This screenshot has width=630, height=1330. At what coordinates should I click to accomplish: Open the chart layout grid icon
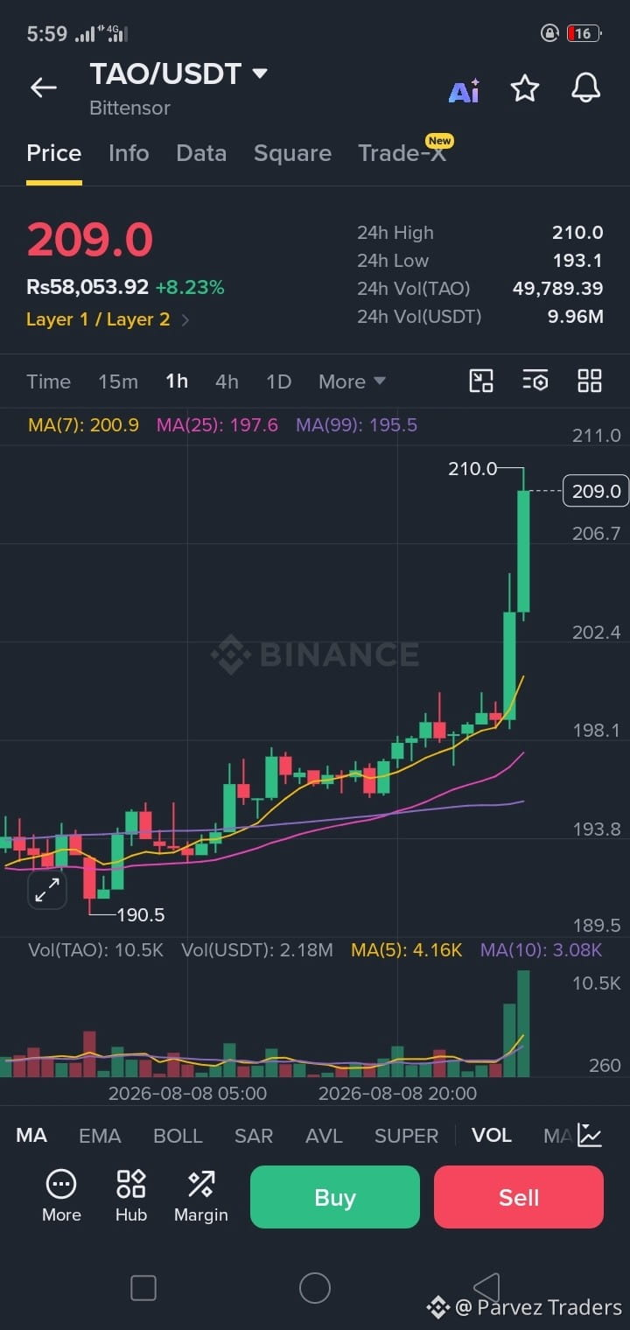point(590,381)
